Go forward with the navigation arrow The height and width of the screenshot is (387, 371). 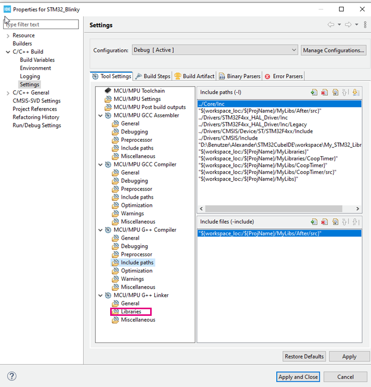click(348, 25)
